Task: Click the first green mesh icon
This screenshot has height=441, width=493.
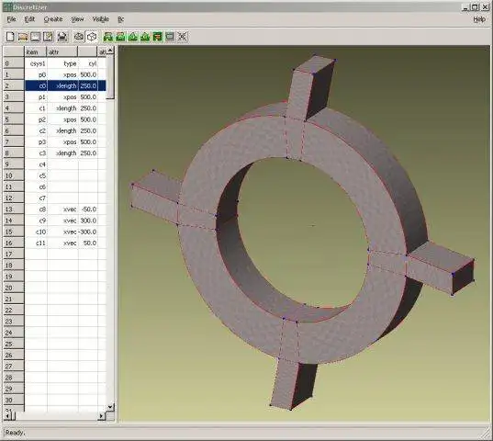Action: (x=107, y=37)
